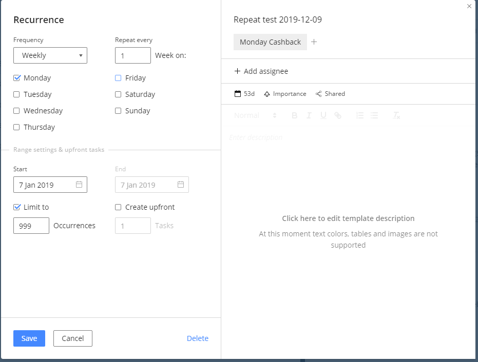
Task: Insert a link in description toolbar
Action: pos(337,115)
